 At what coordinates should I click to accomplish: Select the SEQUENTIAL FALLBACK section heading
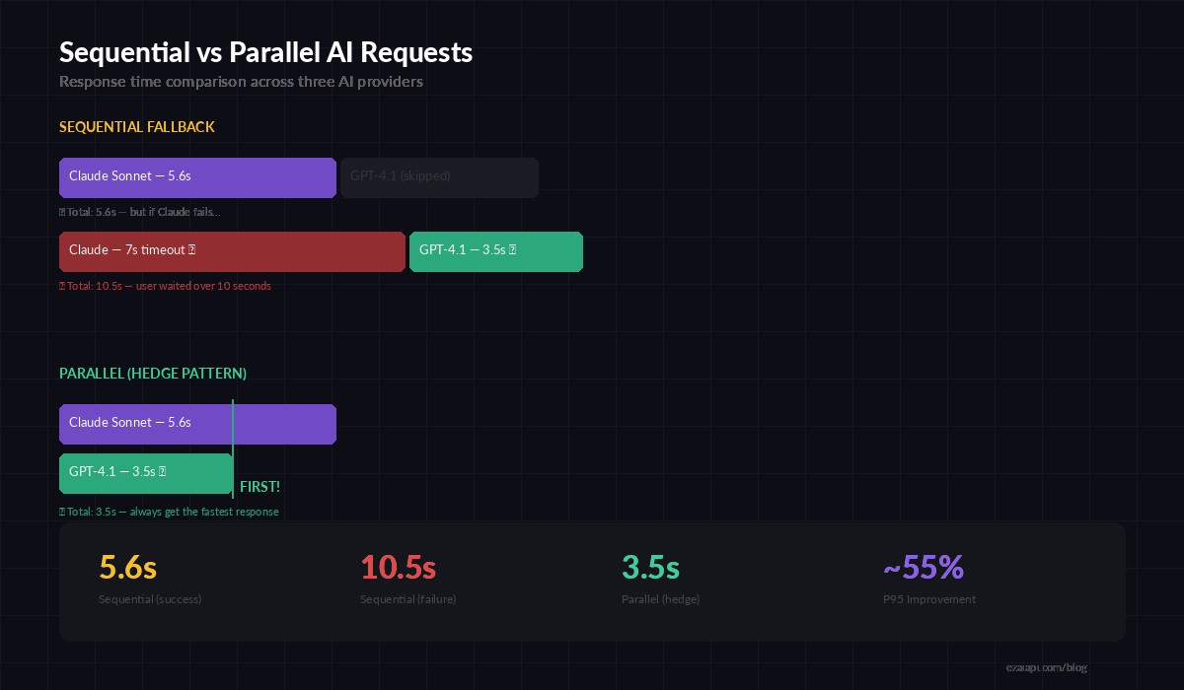[x=136, y=127]
